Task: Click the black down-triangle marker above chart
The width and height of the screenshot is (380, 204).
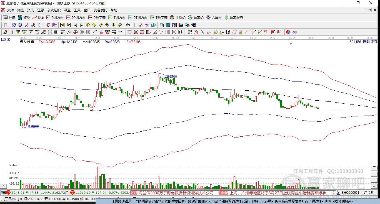Action: pos(291,44)
